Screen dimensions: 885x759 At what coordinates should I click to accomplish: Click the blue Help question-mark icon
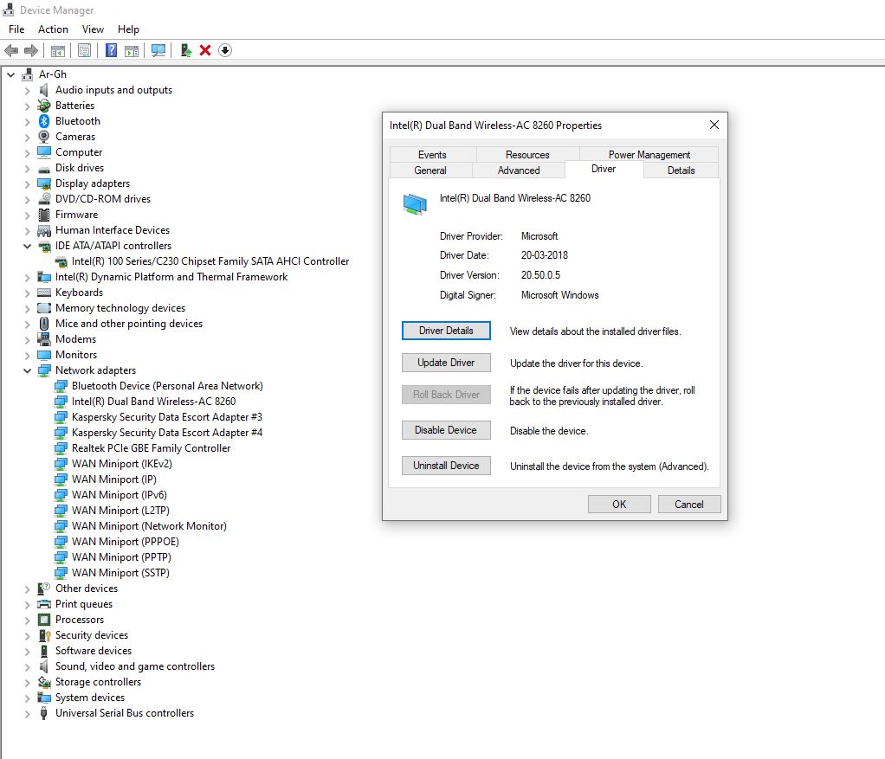(x=111, y=51)
